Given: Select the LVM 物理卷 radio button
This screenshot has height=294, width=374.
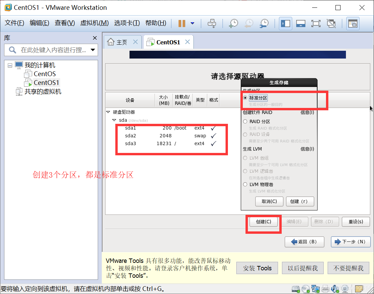Looking at the screenshot, I should (x=245, y=184).
